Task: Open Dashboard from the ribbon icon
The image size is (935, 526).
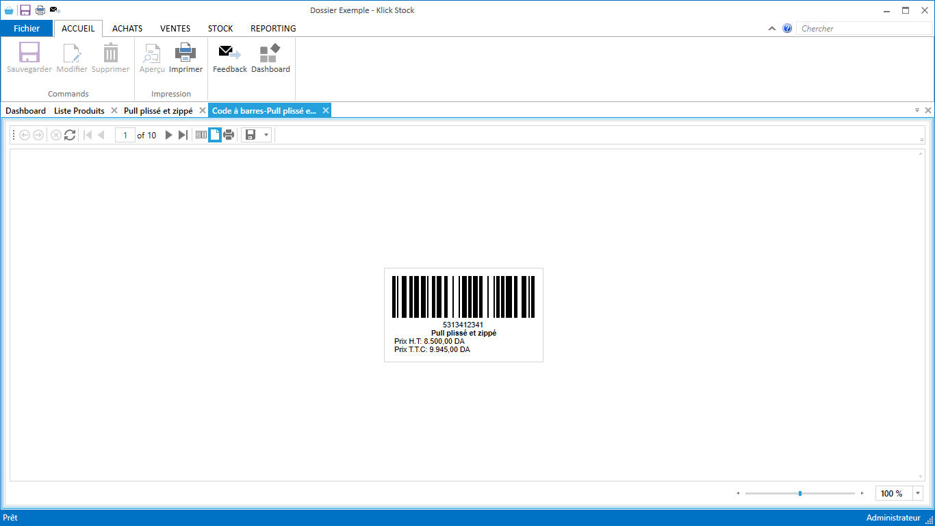Action: coord(270,58)
